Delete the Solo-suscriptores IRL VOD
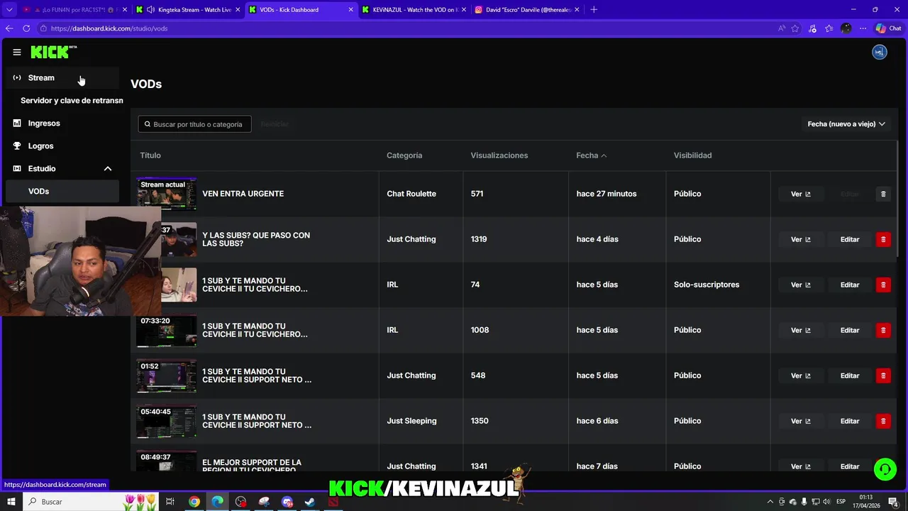The height and width of the screenshot is (511, 908). pos(883,285)
